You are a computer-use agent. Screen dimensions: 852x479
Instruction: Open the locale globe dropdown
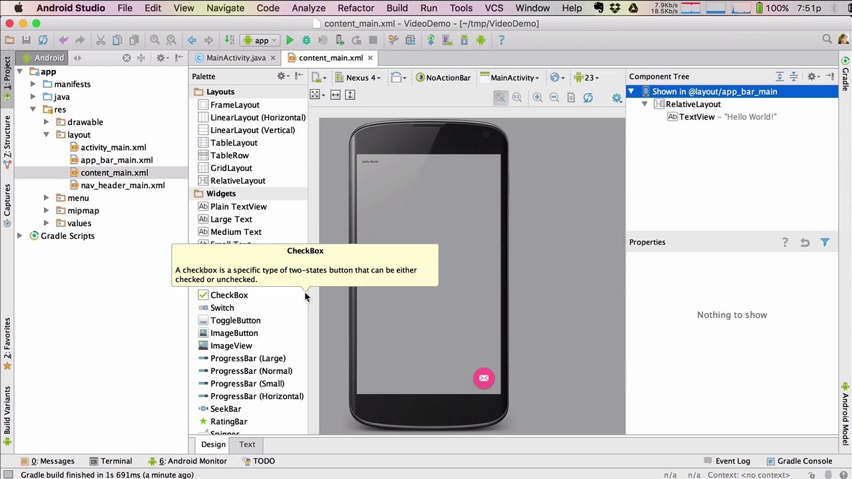coord(557,77)
